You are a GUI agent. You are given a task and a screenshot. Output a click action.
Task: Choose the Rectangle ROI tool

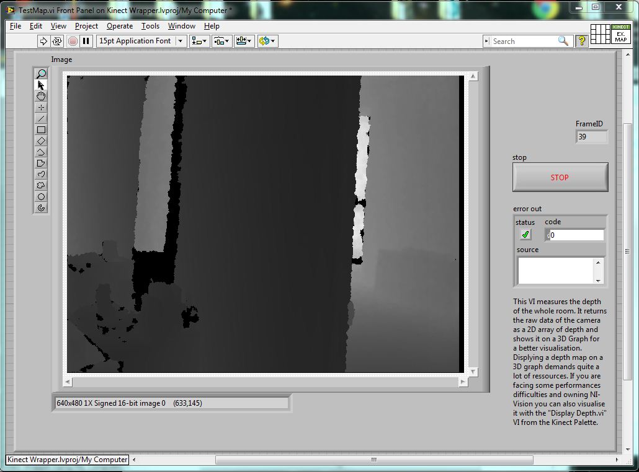tap(41, 130)
